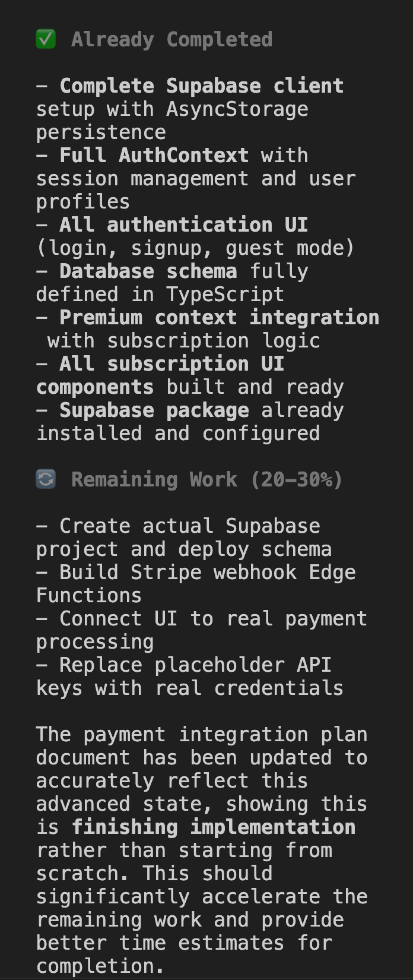Click the "installed and configured" text line
The width and height of the screenshot is (413, 980).
(x=178, y=434)
